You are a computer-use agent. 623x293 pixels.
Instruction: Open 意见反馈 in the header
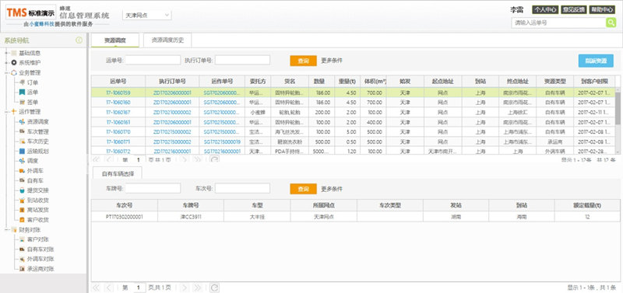pyautogui.click(x=573, y=9)
